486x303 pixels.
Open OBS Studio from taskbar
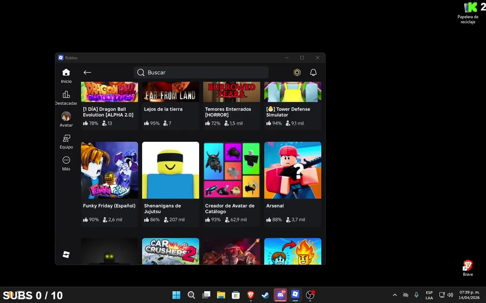click(x=310, y=295)
